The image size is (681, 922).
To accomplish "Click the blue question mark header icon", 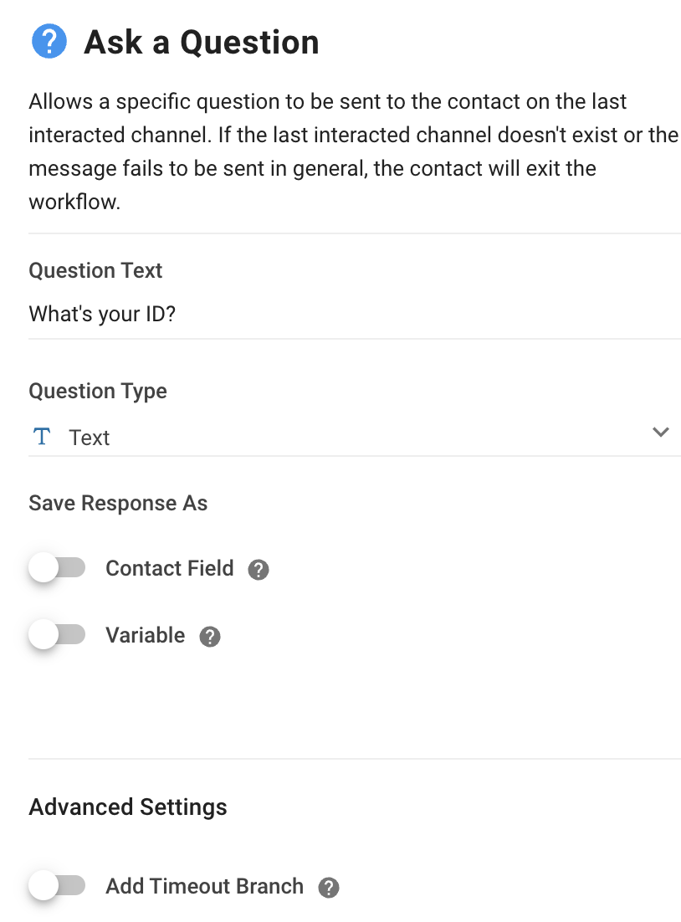I will tap(49, 41).
